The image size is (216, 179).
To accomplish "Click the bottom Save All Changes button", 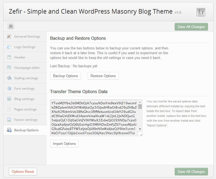I will (191, 172).
